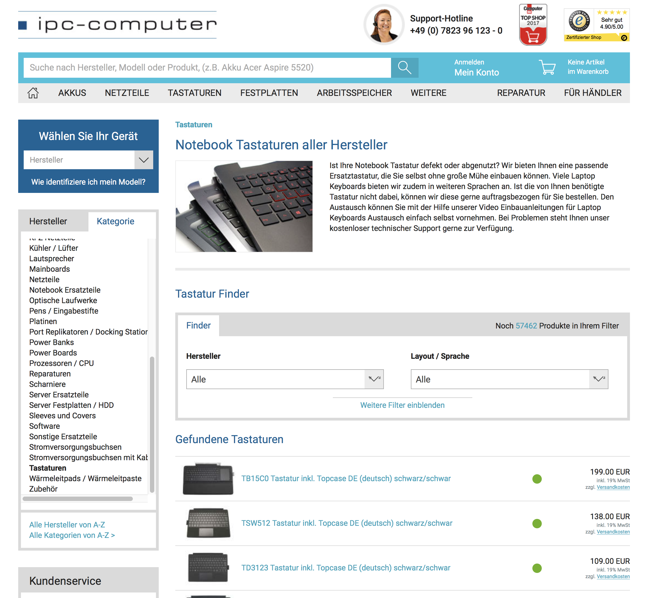Select Stromversorgungsbuchsen category

[x=75, y=447]
